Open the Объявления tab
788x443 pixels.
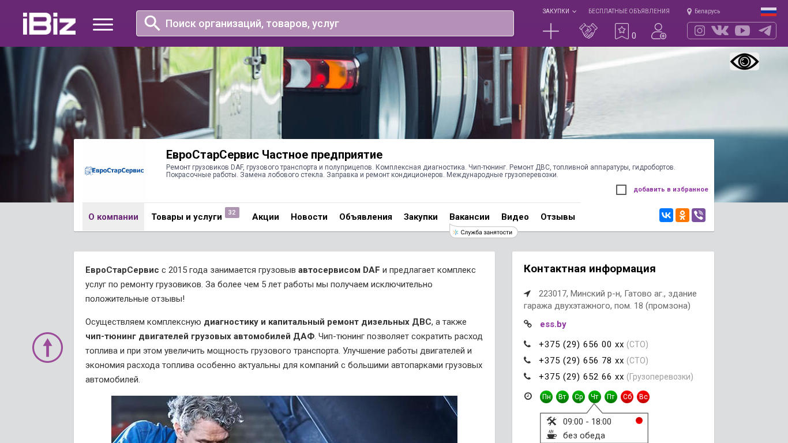click(366, 217)
